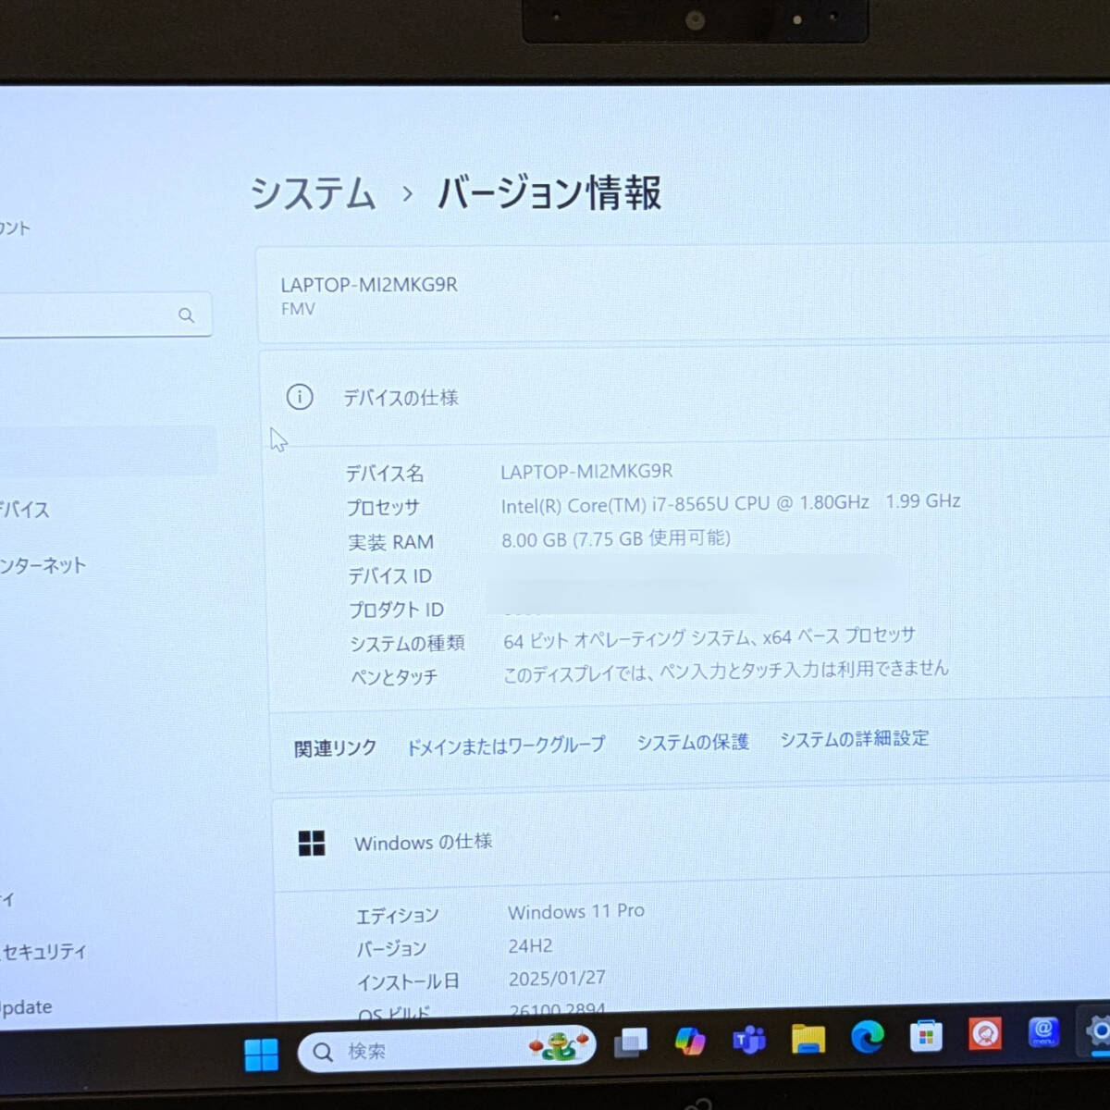Click the LAPTOP-MI2MKG9R device name card
The image size is (1110, 1110).
click(683, 294)
